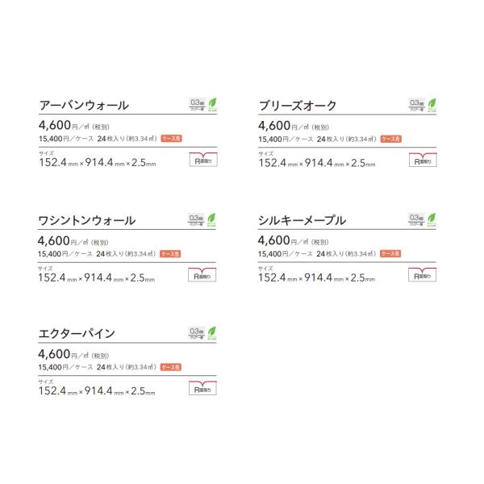The image size is (484, 484).
Task: Click the R面取り icon under ワシントンウォール
Action: click(202, 274)
